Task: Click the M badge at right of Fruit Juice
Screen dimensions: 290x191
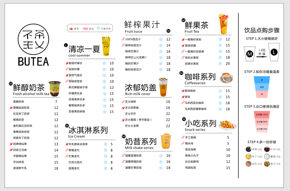Action: pyautogui.click(x=168, y=31)
